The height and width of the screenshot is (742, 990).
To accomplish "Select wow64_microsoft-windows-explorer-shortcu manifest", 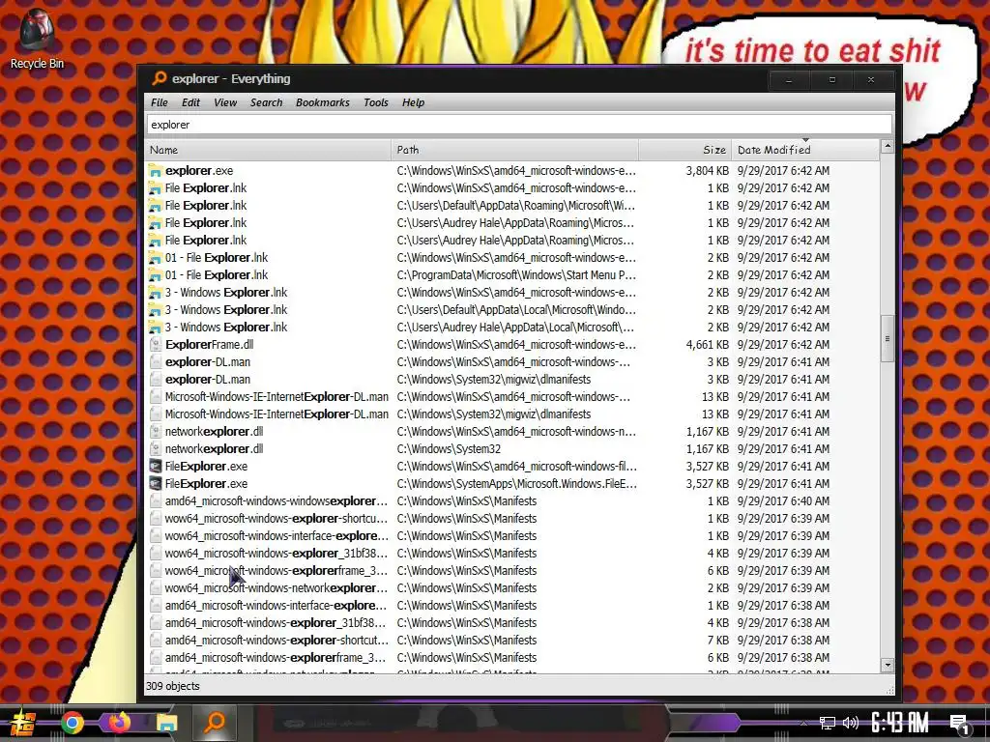I will pyautogui.click(x=276, y=519).
